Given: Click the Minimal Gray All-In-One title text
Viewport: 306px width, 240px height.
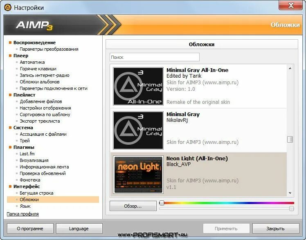Looking at the screenshot, I should (x=197, y=70).
